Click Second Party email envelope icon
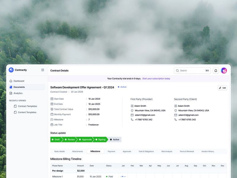 click(x=176, y=115)
